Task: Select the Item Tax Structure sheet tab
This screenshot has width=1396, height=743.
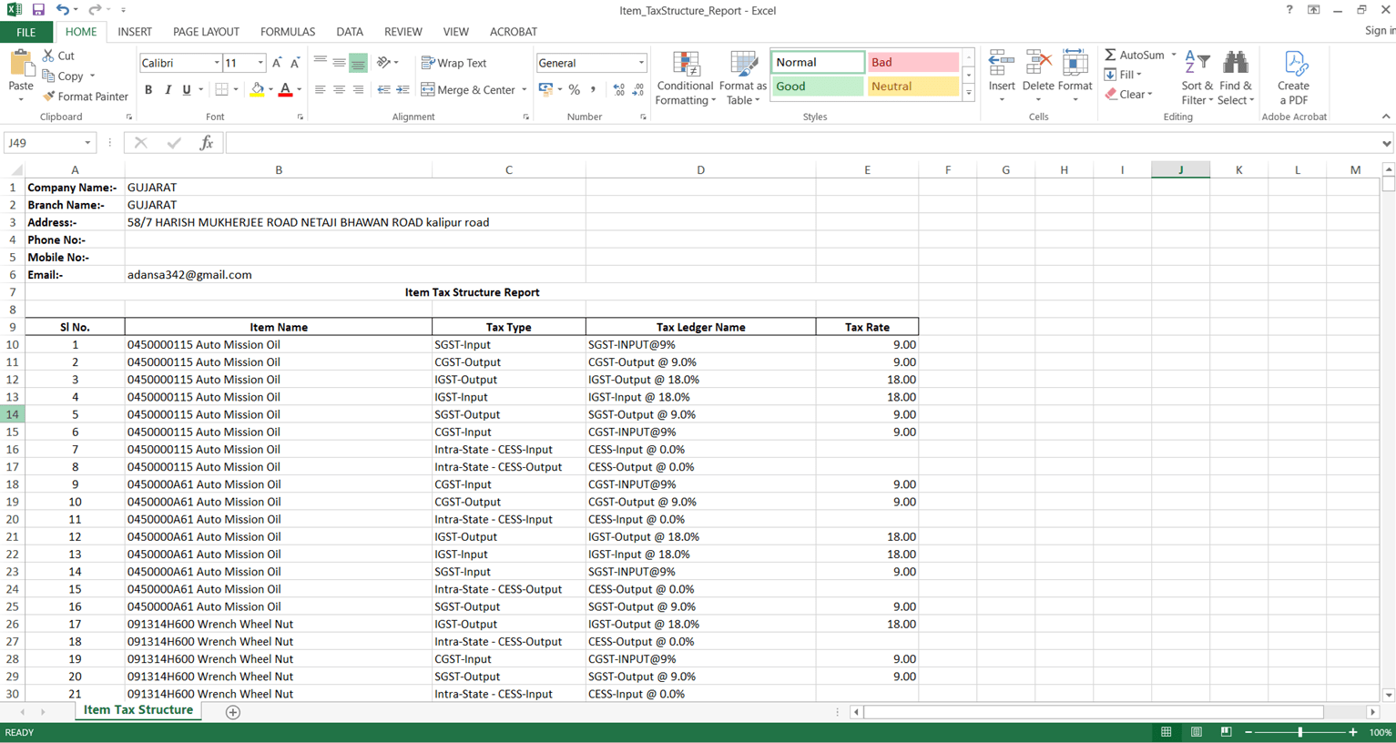Action: pos(138,711)
